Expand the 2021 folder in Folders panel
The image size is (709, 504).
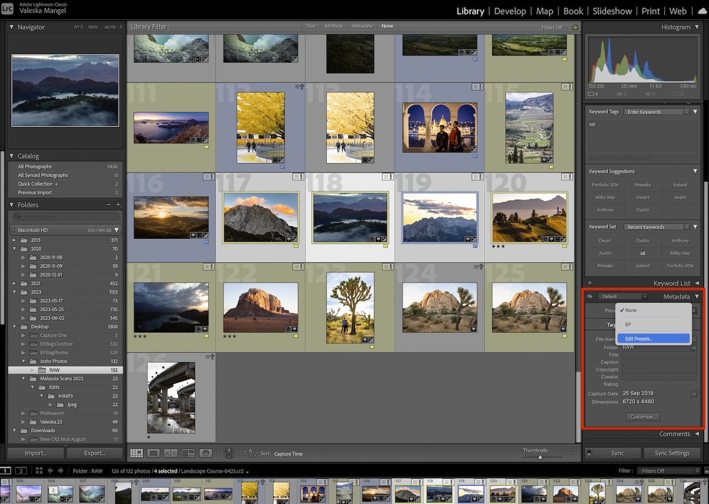pyautogui.click(x=14, y=283)
